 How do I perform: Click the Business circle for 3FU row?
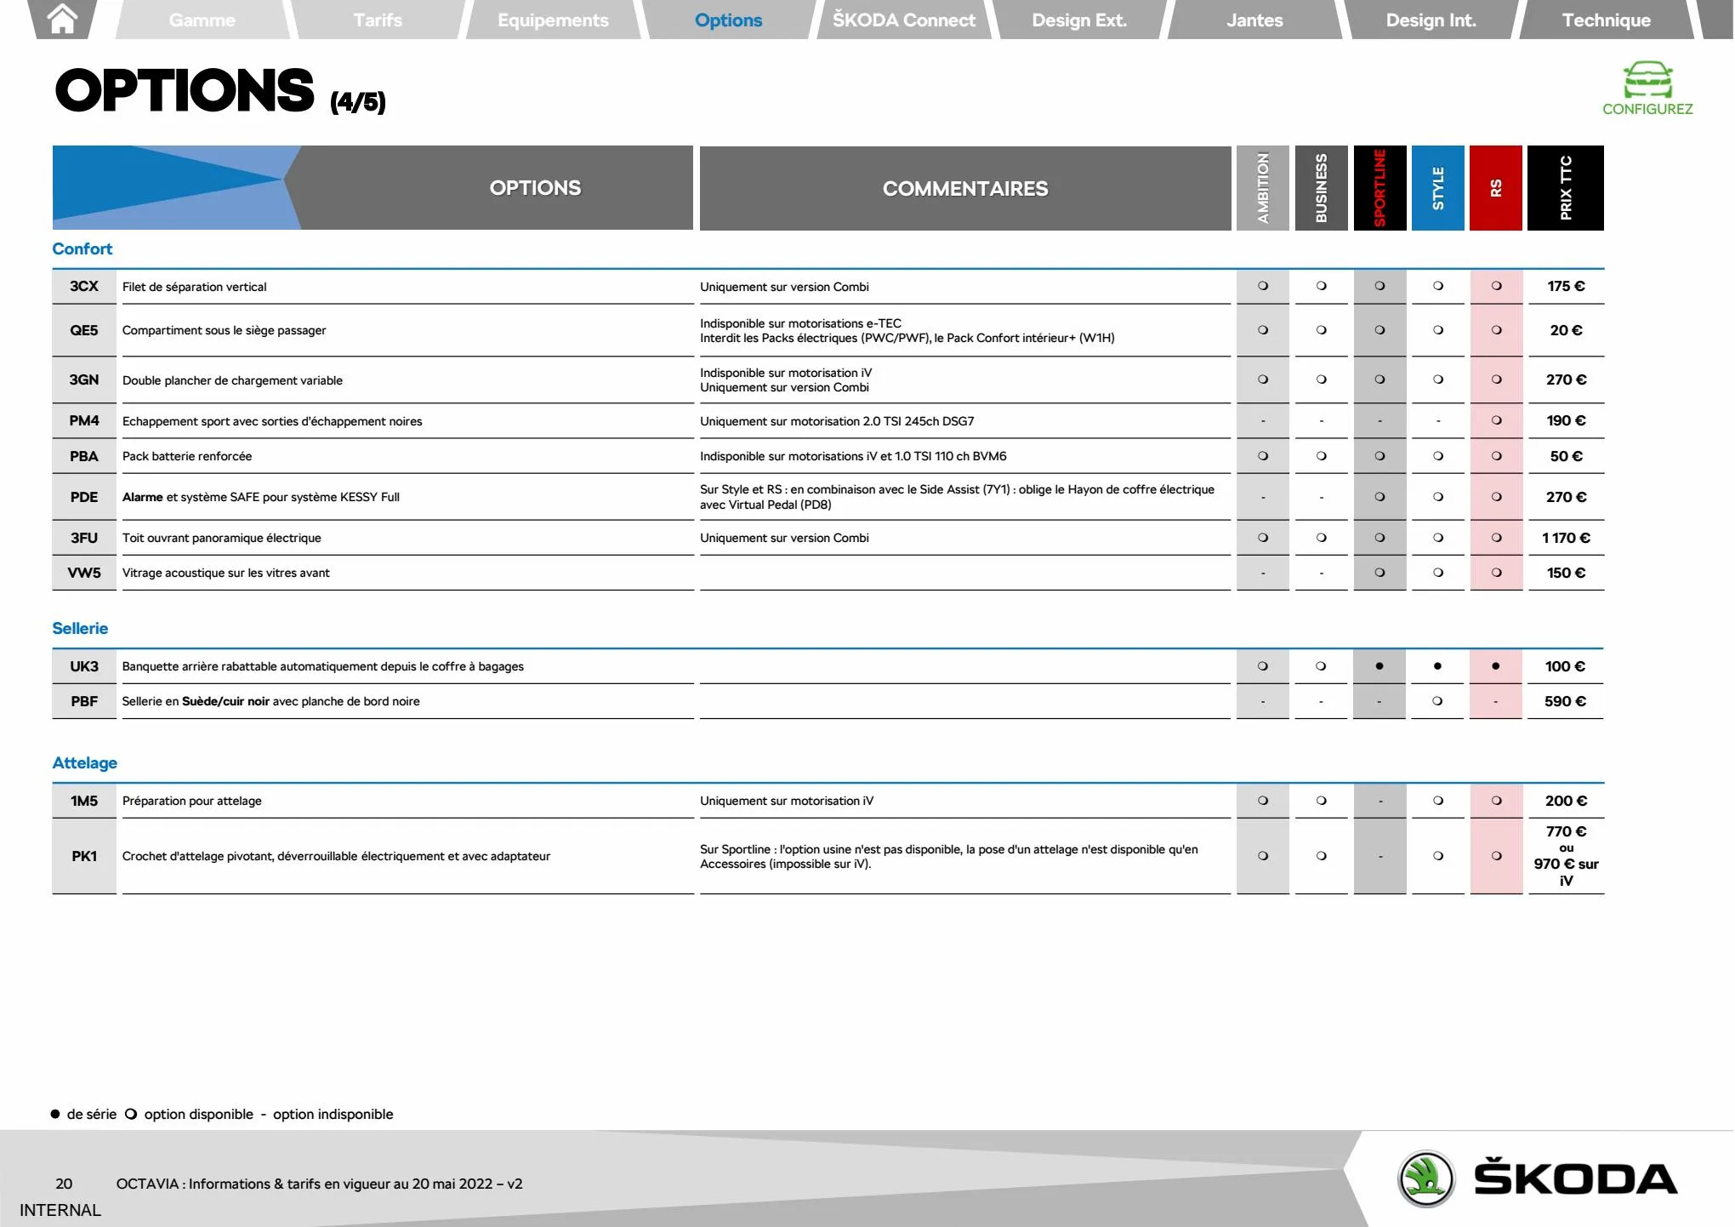click(1322, 538)
